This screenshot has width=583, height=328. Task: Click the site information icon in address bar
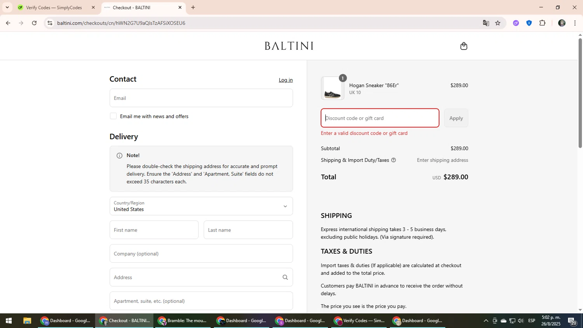tap(50, 23)
